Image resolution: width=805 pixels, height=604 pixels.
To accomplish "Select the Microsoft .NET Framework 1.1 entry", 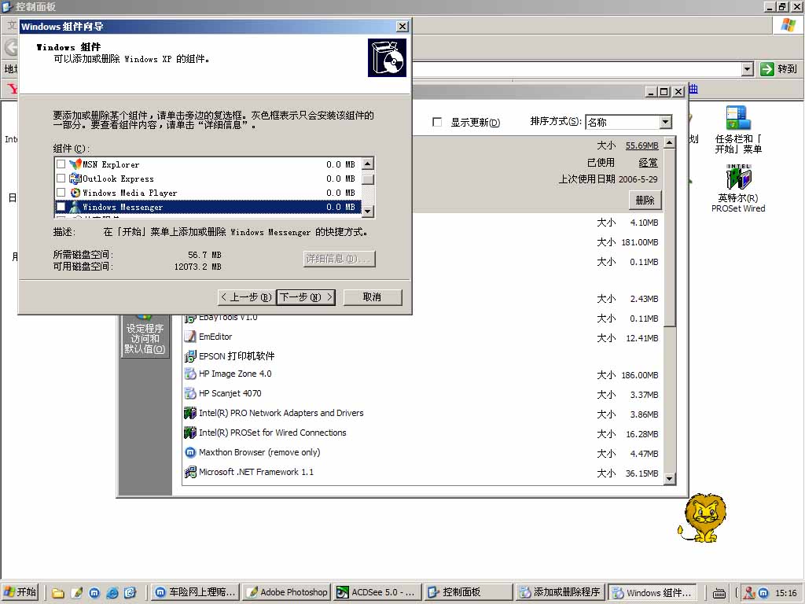I will click(x=256, y=472).
